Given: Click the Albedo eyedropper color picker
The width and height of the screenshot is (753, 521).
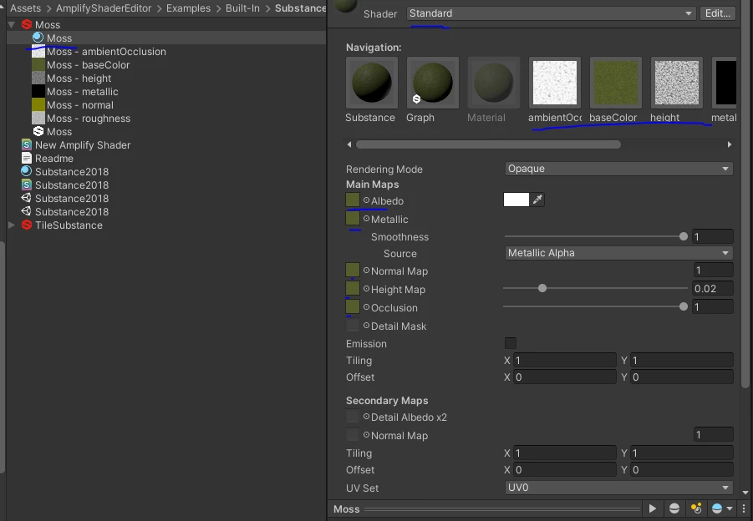Looking at the screenshot, I should point(537,200).
